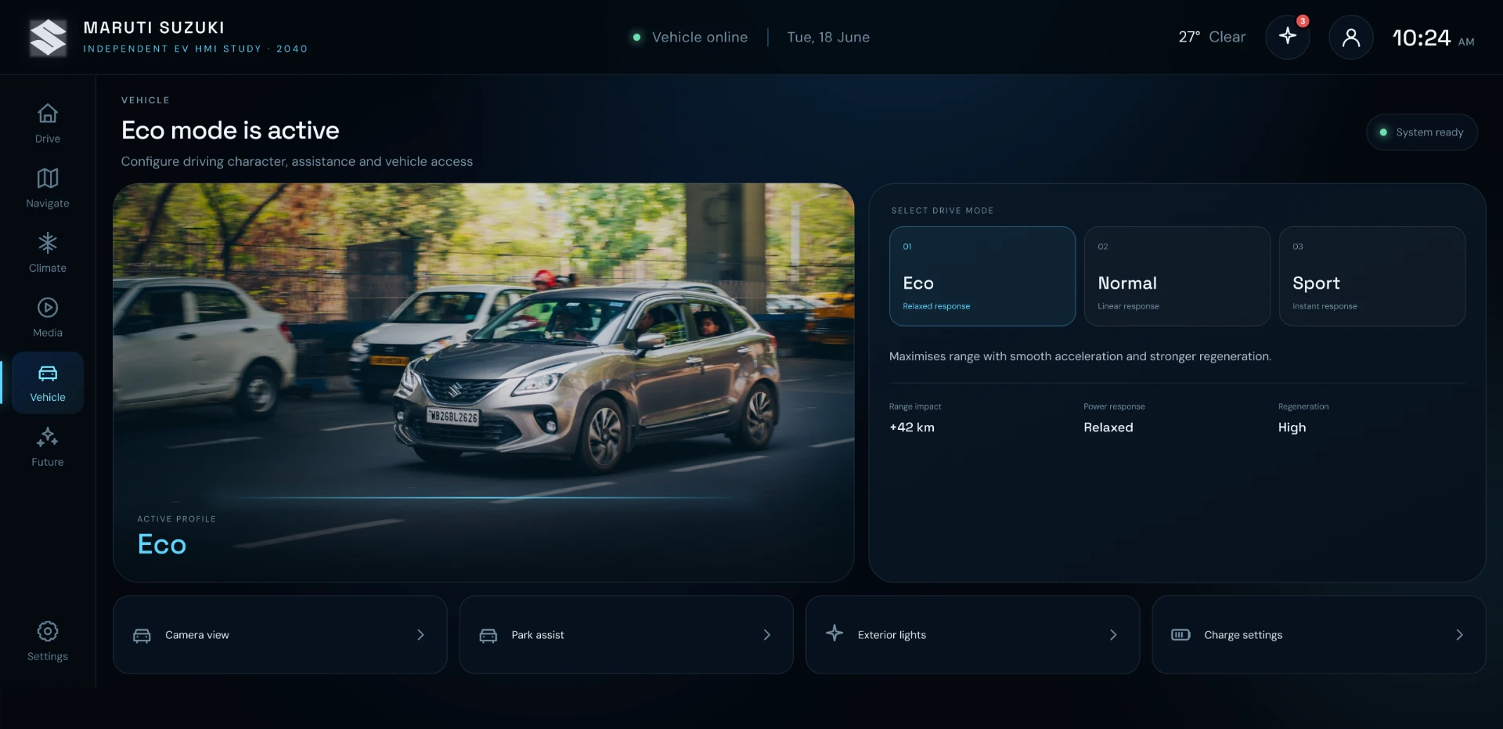The width and height of the screenshot is (1503, 729).
Task: Click the Camera view car icon
Action: 142,635
